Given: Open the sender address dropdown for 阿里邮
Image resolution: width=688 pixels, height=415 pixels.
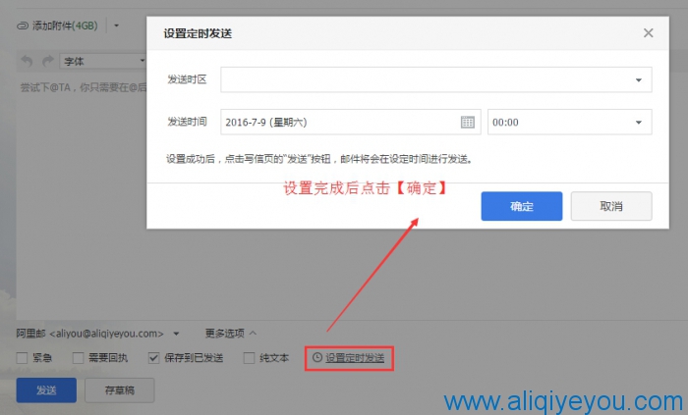Looking at the screenshot, I should click(176, 334).
